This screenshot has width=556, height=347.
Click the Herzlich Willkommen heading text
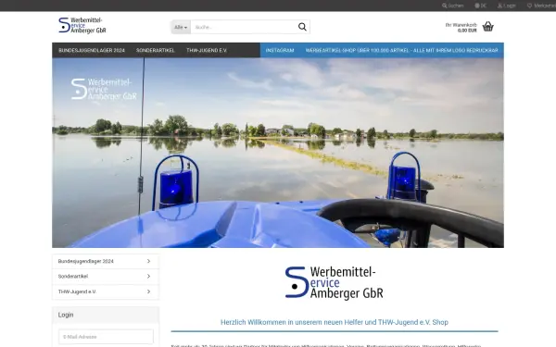(334, 322)
